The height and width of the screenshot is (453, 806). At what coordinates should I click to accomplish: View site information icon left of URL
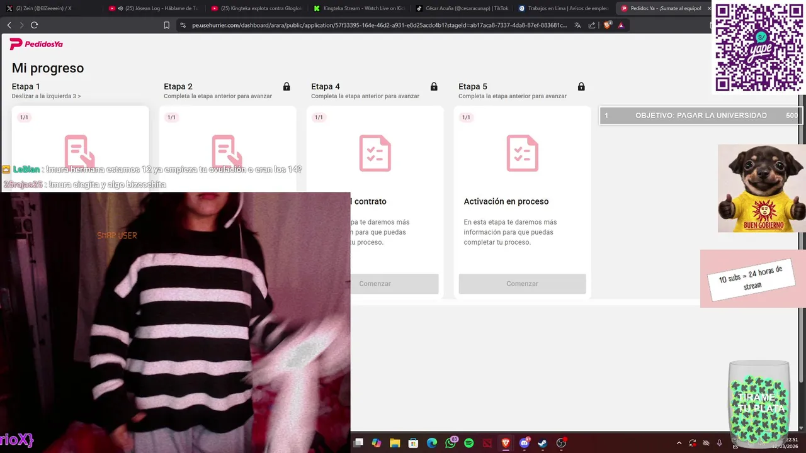coord(183,25)
